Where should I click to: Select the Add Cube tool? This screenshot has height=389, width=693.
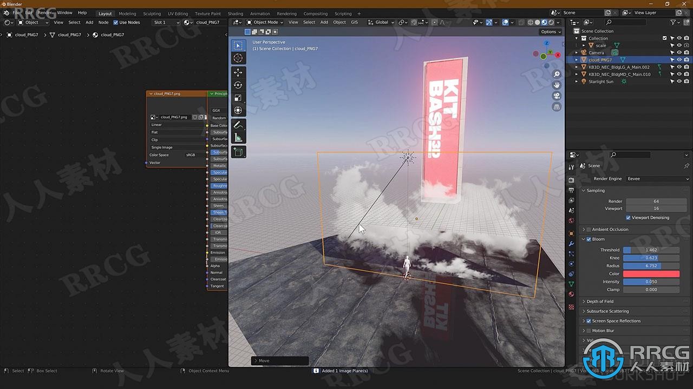coord(238,152)
